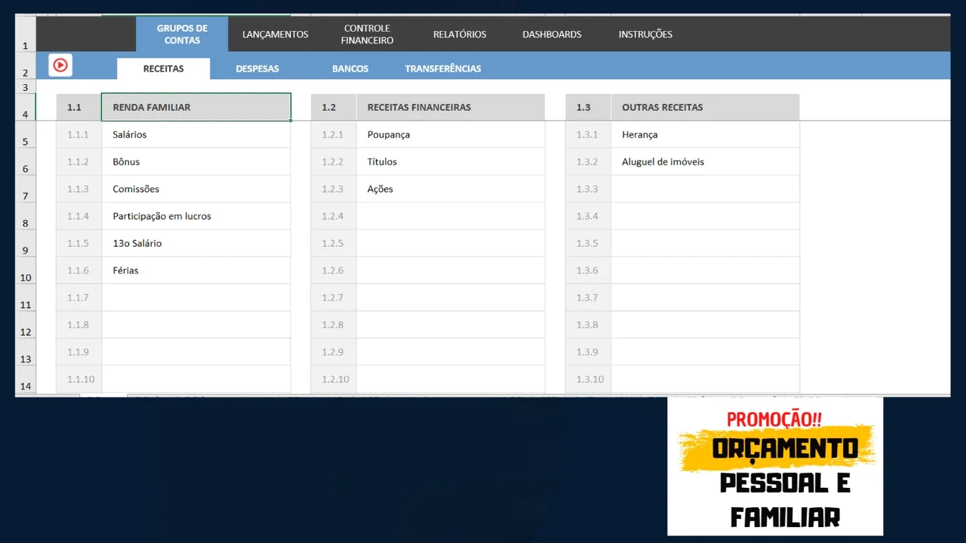The height and width of the screenshot is (543, 966).
Task: Select the Receitas Financeiras header cell
Action: (451, 107)
